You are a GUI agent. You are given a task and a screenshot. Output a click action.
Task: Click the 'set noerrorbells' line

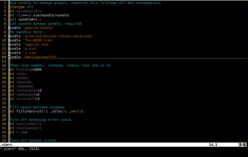pyautogui.click(x=25, y=124)
